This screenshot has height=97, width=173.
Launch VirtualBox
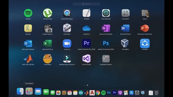click(x=125, y=43)
